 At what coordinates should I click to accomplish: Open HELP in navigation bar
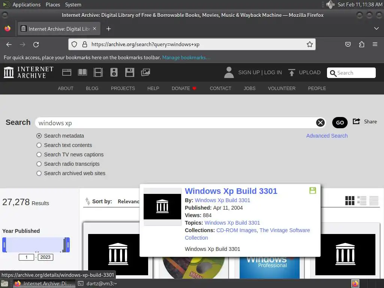coord(153,88)
